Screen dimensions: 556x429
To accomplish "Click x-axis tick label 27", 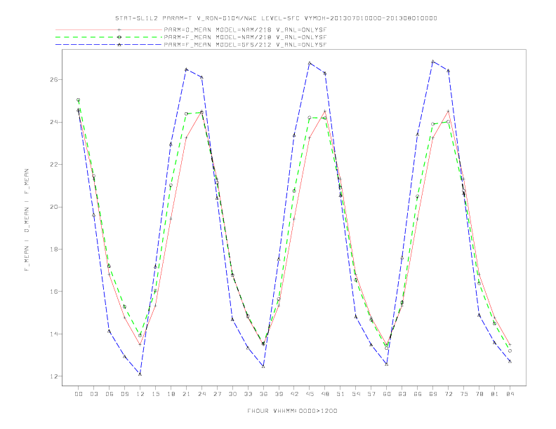I will click(217, 394).
